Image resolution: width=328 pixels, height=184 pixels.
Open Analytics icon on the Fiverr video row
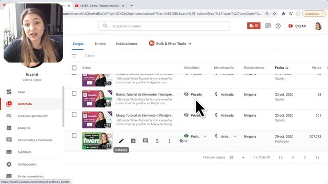point(133,141)
